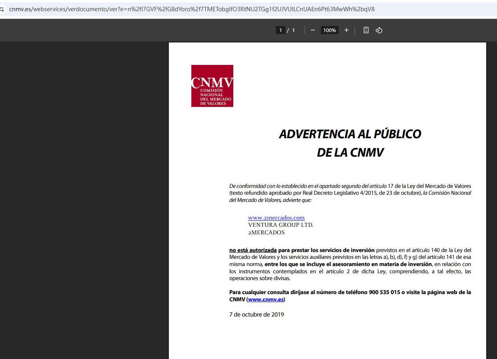Click the red CNMV logo
The height and width of the screenshot is (359, 497).
[x=212, y=86]
